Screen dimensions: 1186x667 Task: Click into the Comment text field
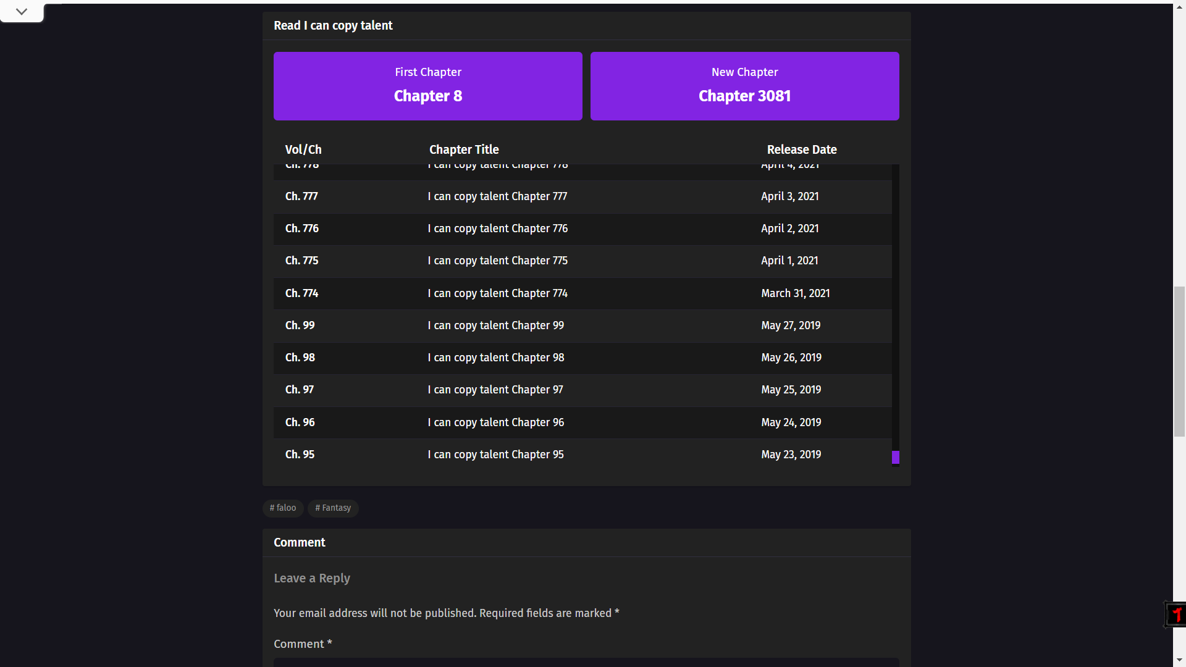point(586,662)
